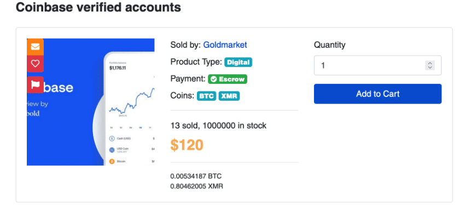Screen dimensions: 465x218
Task: Click the red heart favorite icon
Action: (x=35, y=64)
